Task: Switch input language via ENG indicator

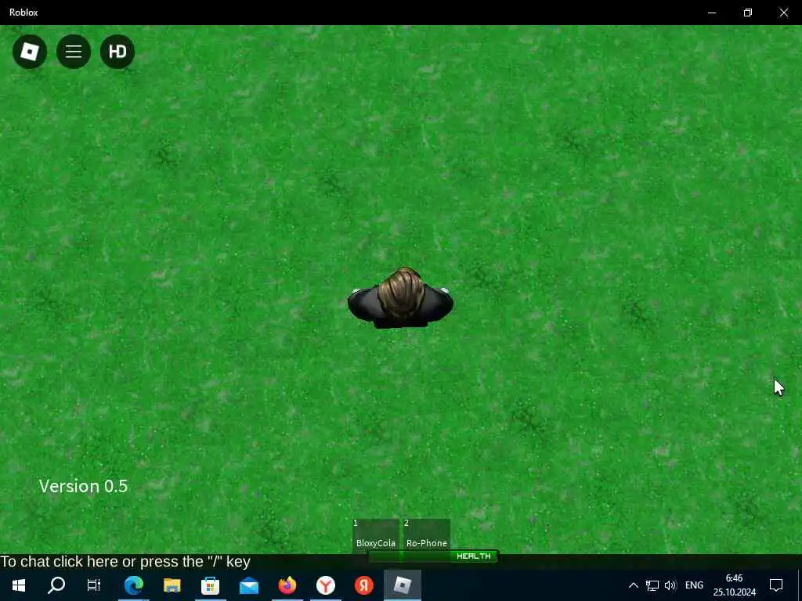Action: (x=694, y=585)
